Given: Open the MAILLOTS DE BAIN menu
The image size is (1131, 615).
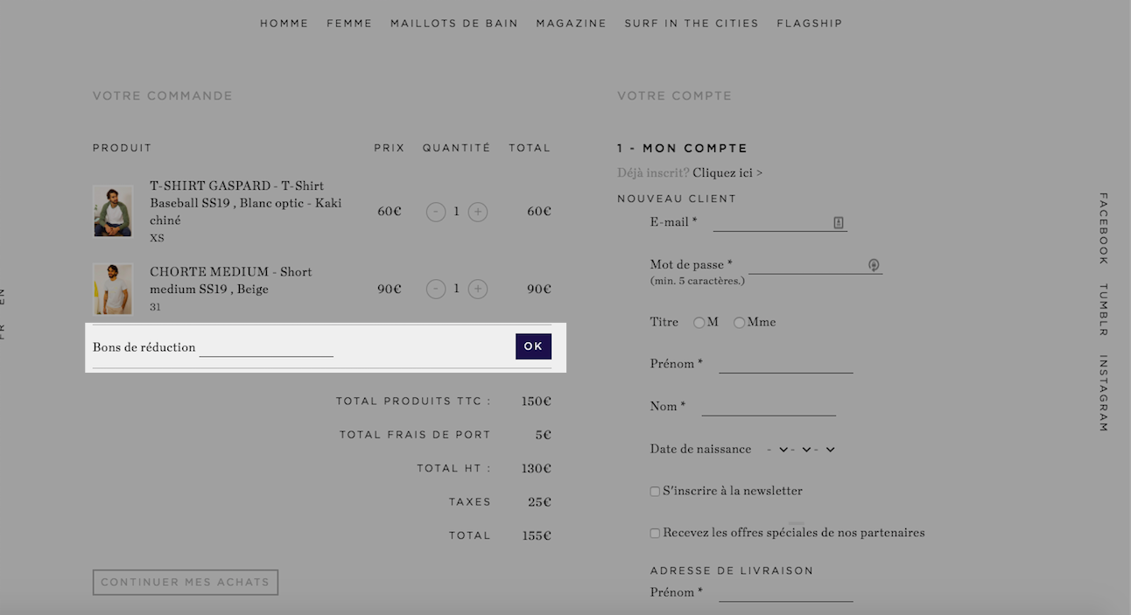Looking at the screenshot, I should click(x=454, y=24).
